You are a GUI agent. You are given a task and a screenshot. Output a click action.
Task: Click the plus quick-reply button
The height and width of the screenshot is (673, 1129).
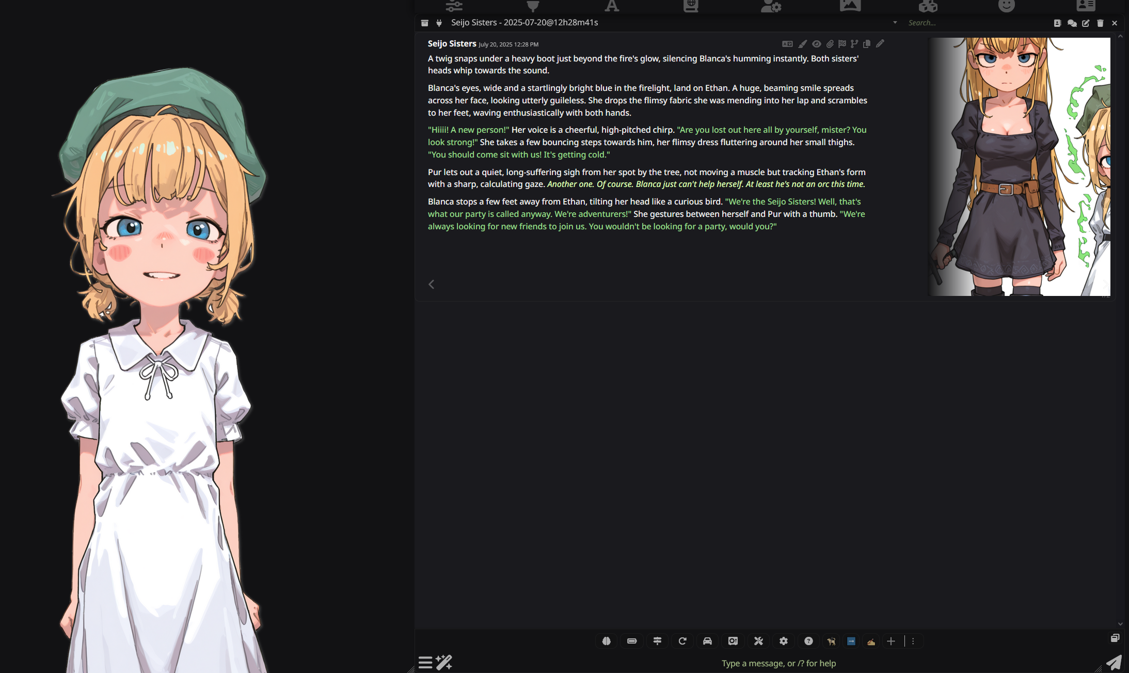click(891, 641)
